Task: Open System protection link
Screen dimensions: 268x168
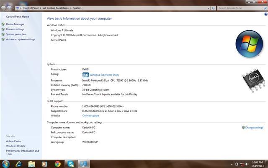Action: [x=16, y=34]
